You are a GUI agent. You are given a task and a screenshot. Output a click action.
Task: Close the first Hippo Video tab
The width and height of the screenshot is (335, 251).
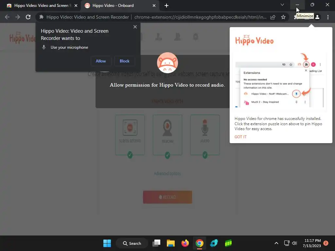click(x=76, y=6)
